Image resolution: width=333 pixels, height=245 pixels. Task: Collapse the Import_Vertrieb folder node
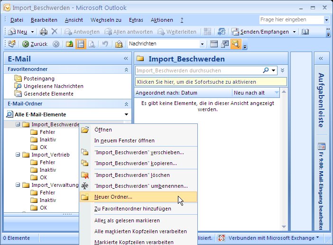[x=18, y=155]
